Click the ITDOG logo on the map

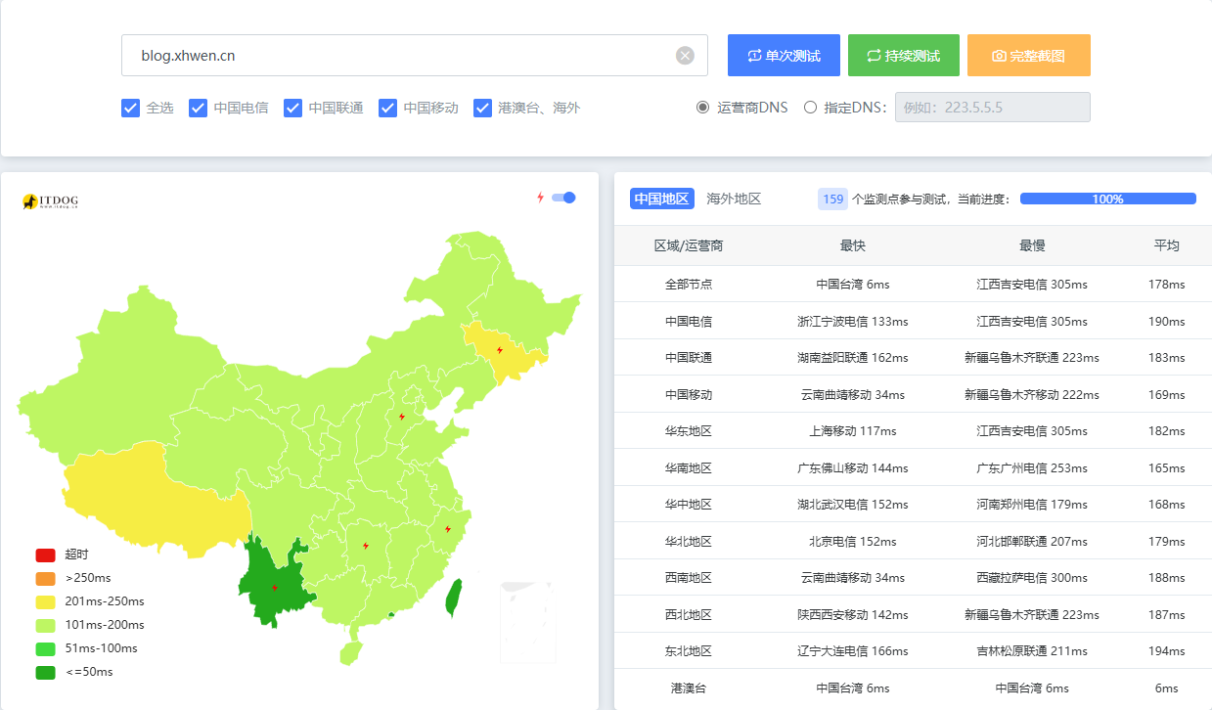(x=50, y=201)
